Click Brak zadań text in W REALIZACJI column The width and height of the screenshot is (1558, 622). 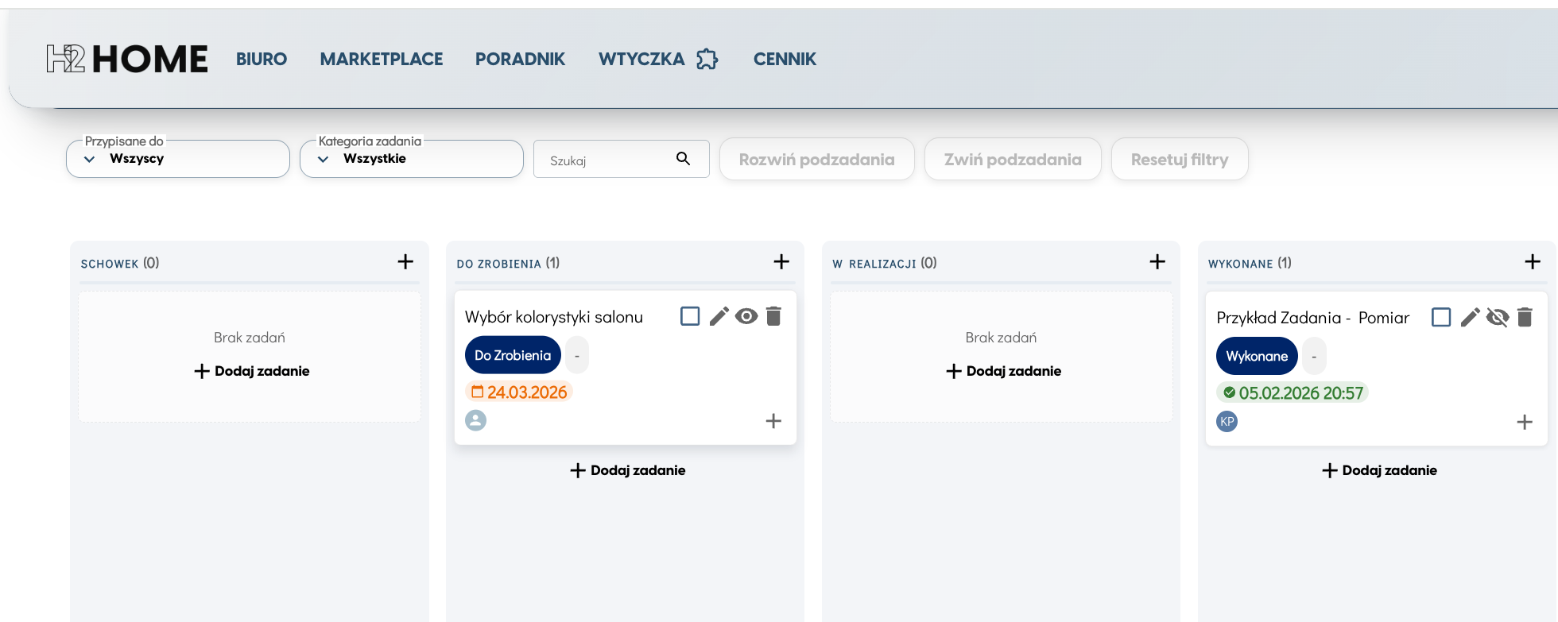tap(1001, 338)
